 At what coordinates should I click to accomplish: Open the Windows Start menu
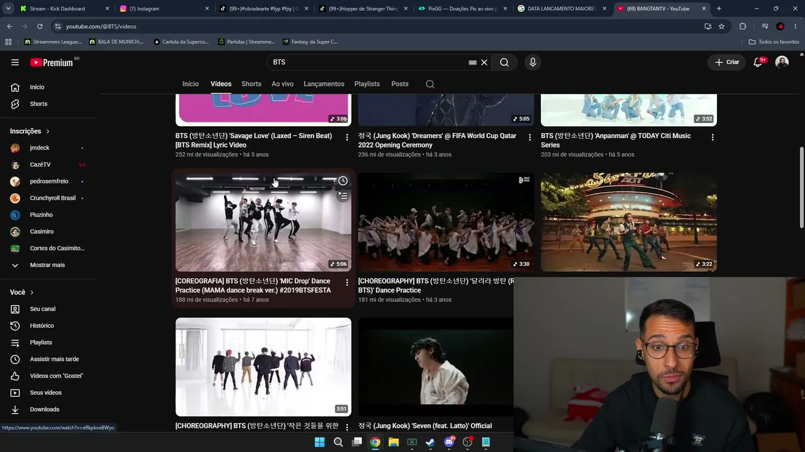coord(319,442)
